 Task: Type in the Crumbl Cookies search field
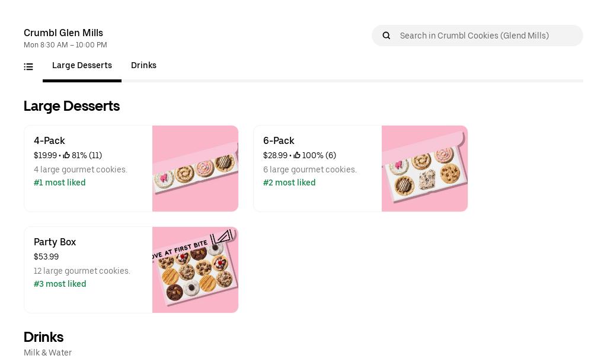click(x=486, y=36)
